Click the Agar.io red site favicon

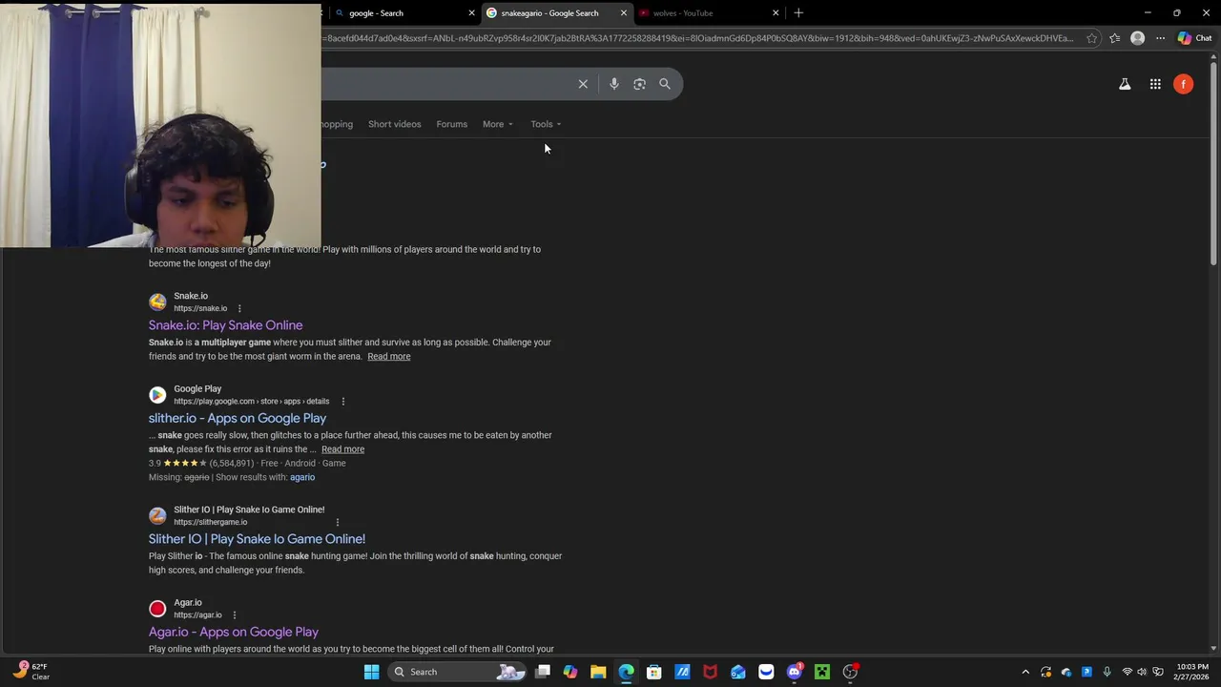tap(157, 609)
